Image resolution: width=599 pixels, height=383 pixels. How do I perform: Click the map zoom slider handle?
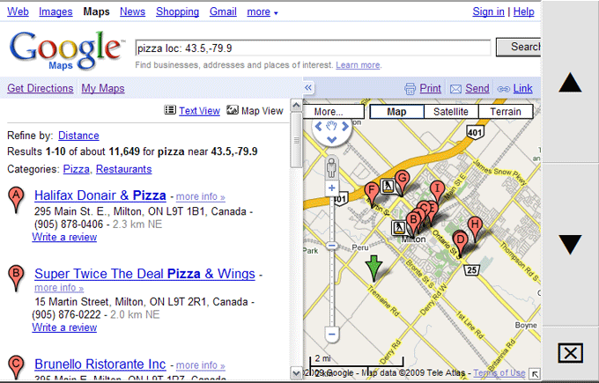[331, 246]
